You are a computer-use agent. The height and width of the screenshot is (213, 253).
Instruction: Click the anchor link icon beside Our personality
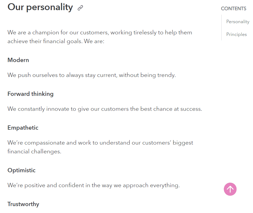point(80,8)
